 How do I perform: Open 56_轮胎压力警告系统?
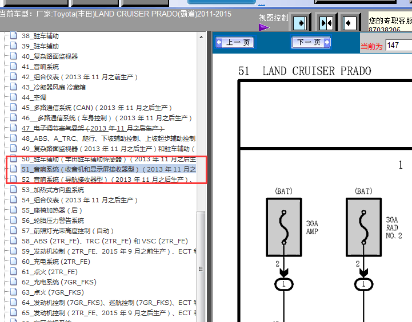pos(53,221)
